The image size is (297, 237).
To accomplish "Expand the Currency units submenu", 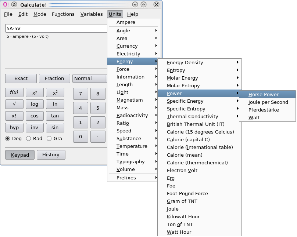I will 134,46.
